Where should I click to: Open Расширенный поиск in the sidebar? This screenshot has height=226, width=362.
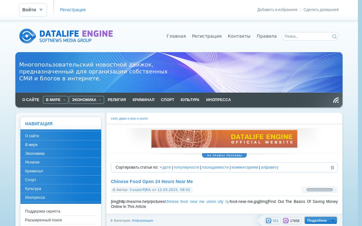point(44,220)
